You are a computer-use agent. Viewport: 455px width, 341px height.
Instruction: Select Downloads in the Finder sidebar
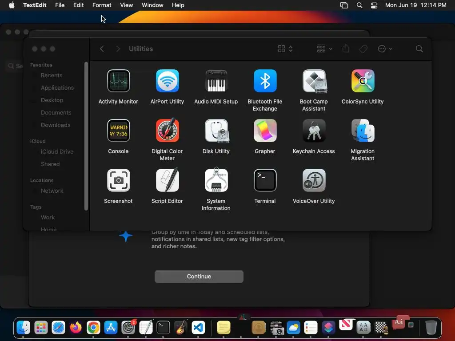coord(56,125)
